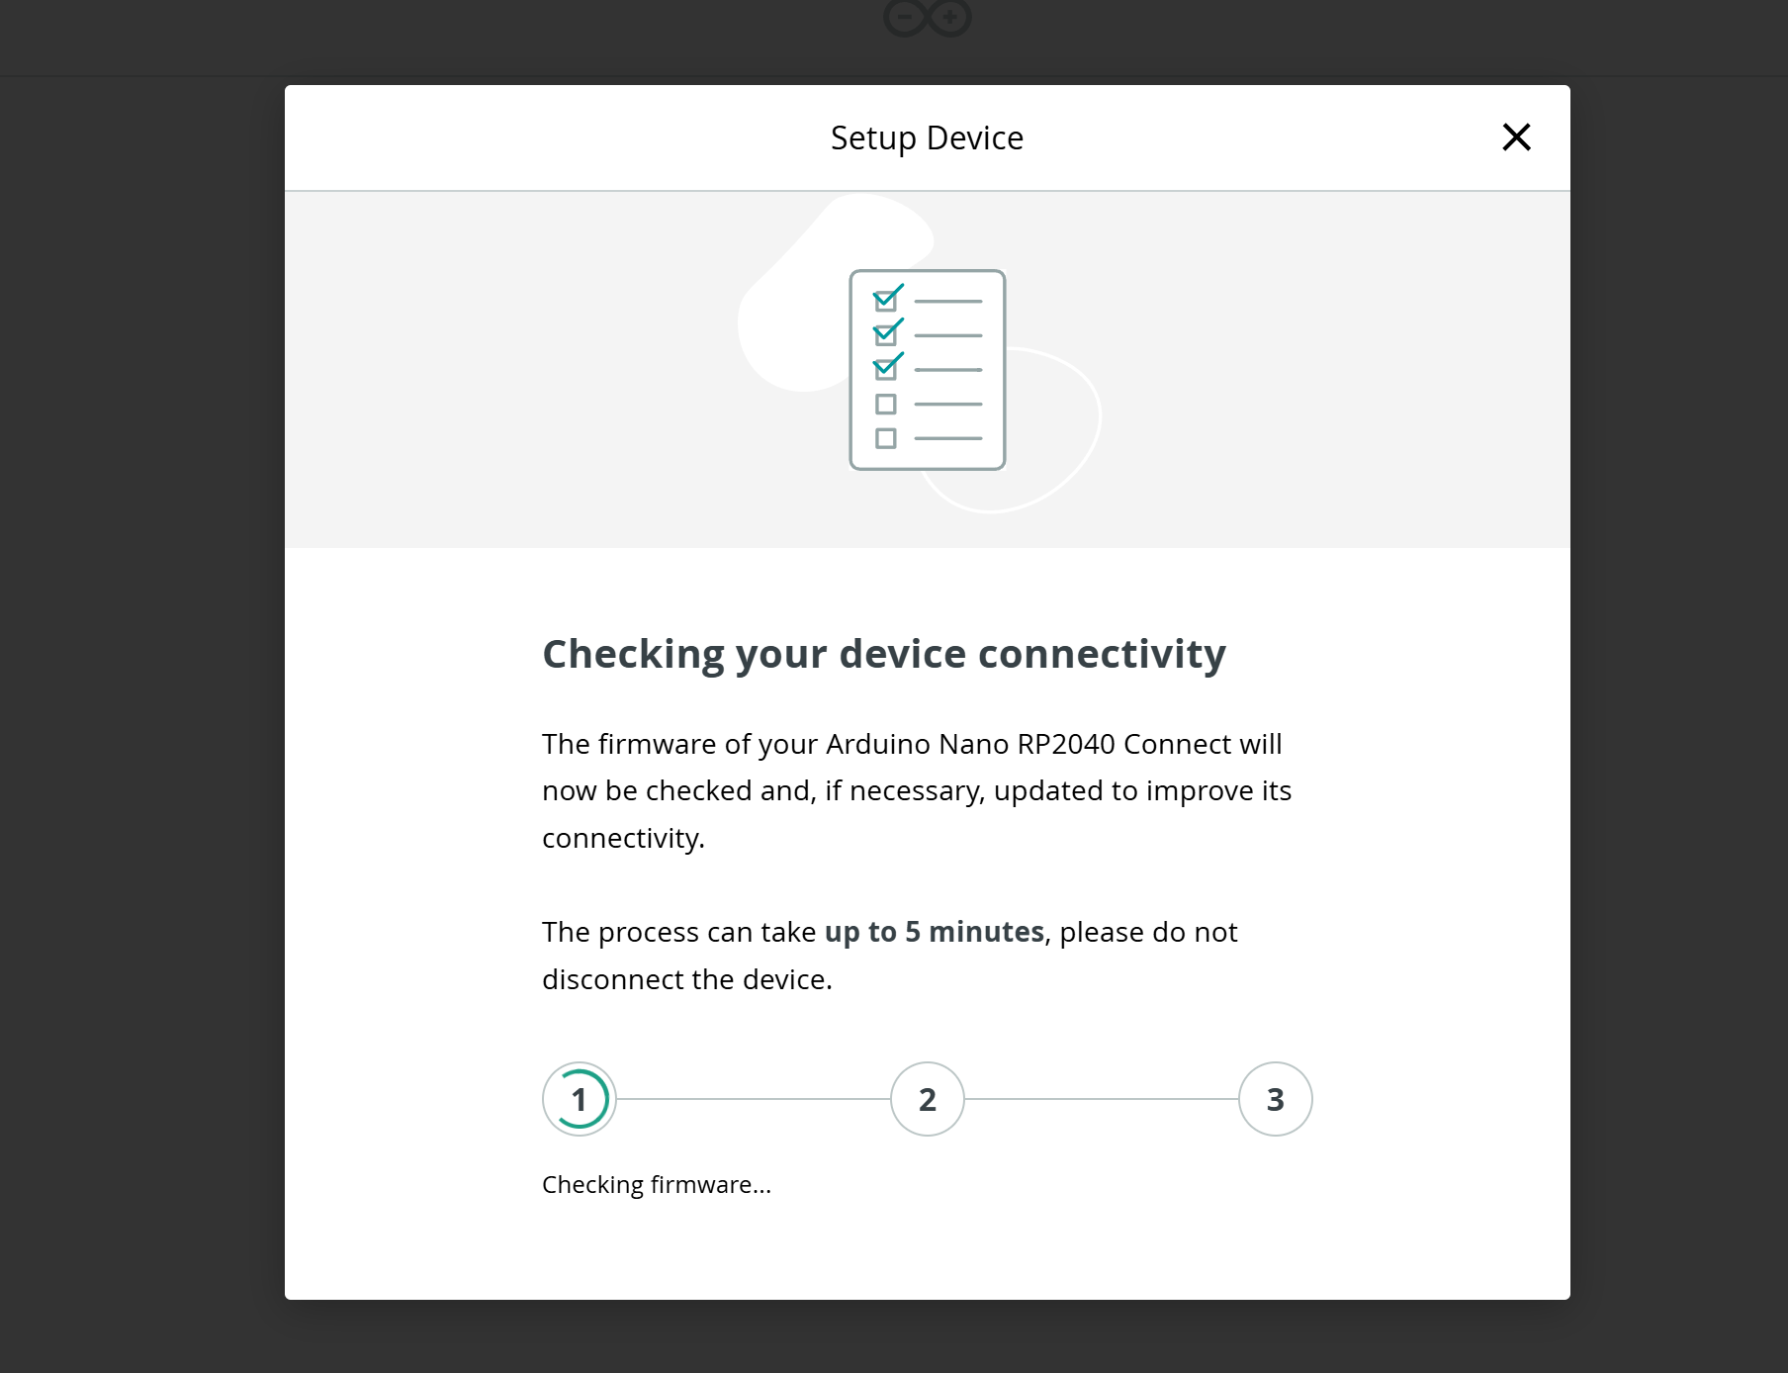The height and width of the screenshot is (1373, 1788).
Task: Click the "Checking firmware..." status text
Action: pyautogui.click(x=657, y=1184)
